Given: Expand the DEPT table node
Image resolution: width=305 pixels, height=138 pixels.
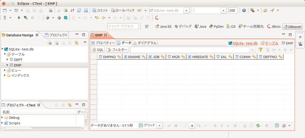Looking at the screenshot, I should coord(7,59).
